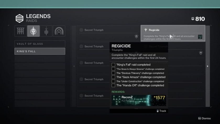Select the grid gate raid category icon
Viewport: 220px width, 124px height.
20,31
